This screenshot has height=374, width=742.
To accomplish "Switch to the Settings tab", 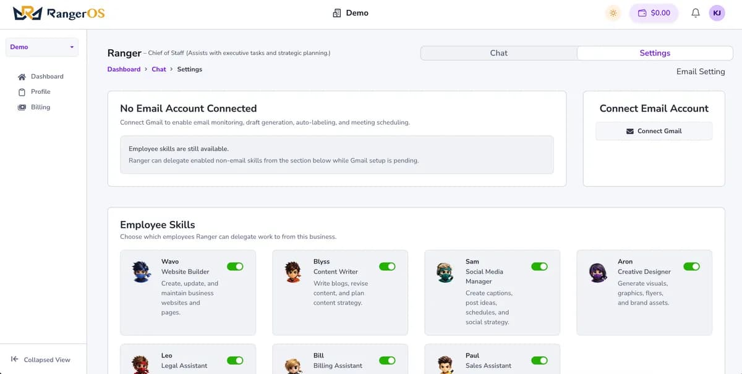I will coord(655,53).
